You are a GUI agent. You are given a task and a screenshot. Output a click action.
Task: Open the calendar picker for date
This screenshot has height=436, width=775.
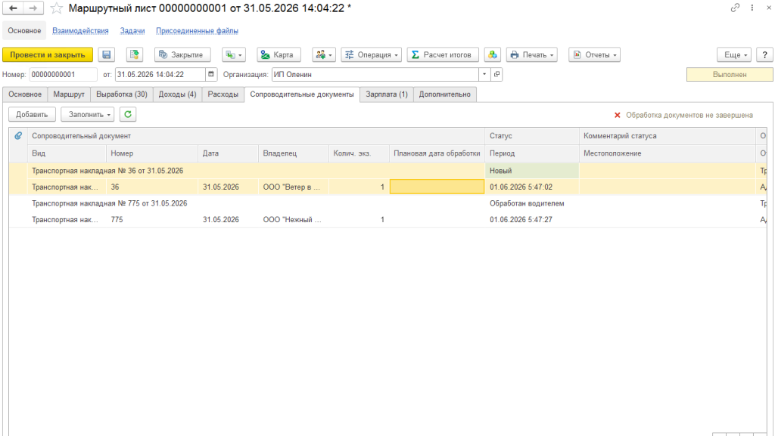211,75
